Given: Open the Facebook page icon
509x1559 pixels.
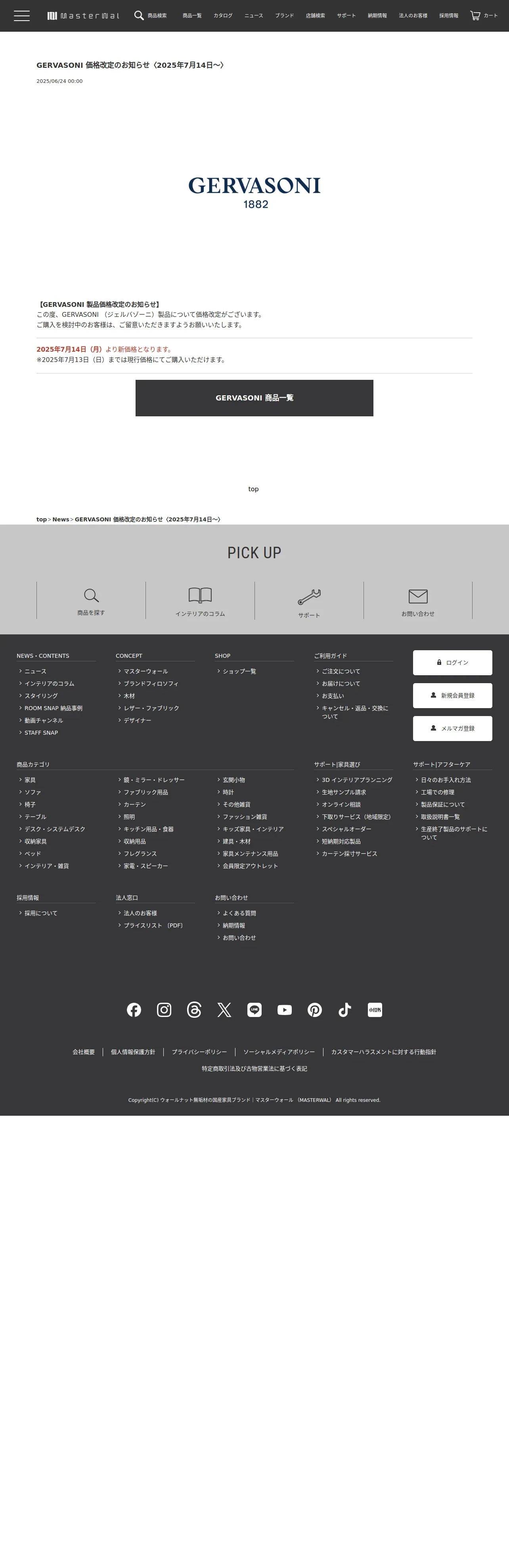Looking at the screenshot, I should 134,1009.
